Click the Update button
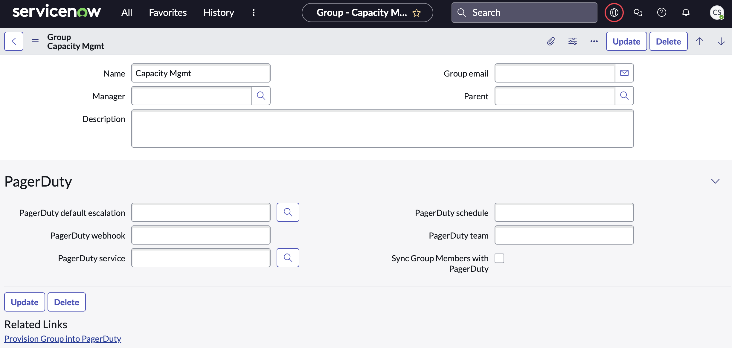Screen dimensions: 732x348 [x=626, y=41]
